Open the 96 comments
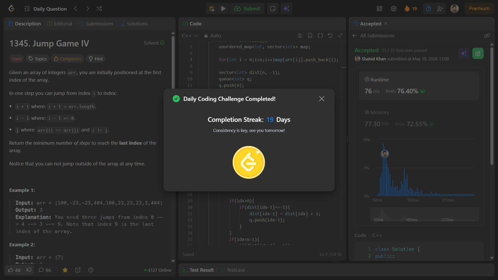Screen dimensions: 498x280 coord(45,270)
